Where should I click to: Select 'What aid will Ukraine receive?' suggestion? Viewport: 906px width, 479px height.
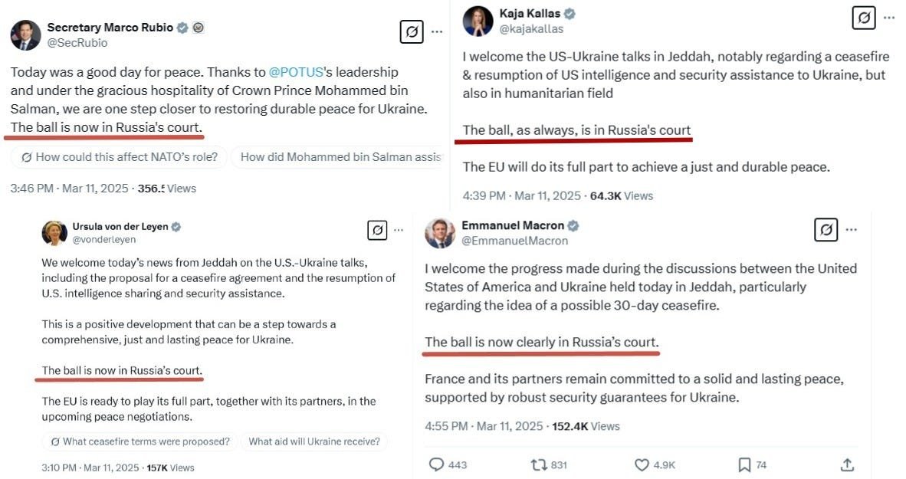314,441
